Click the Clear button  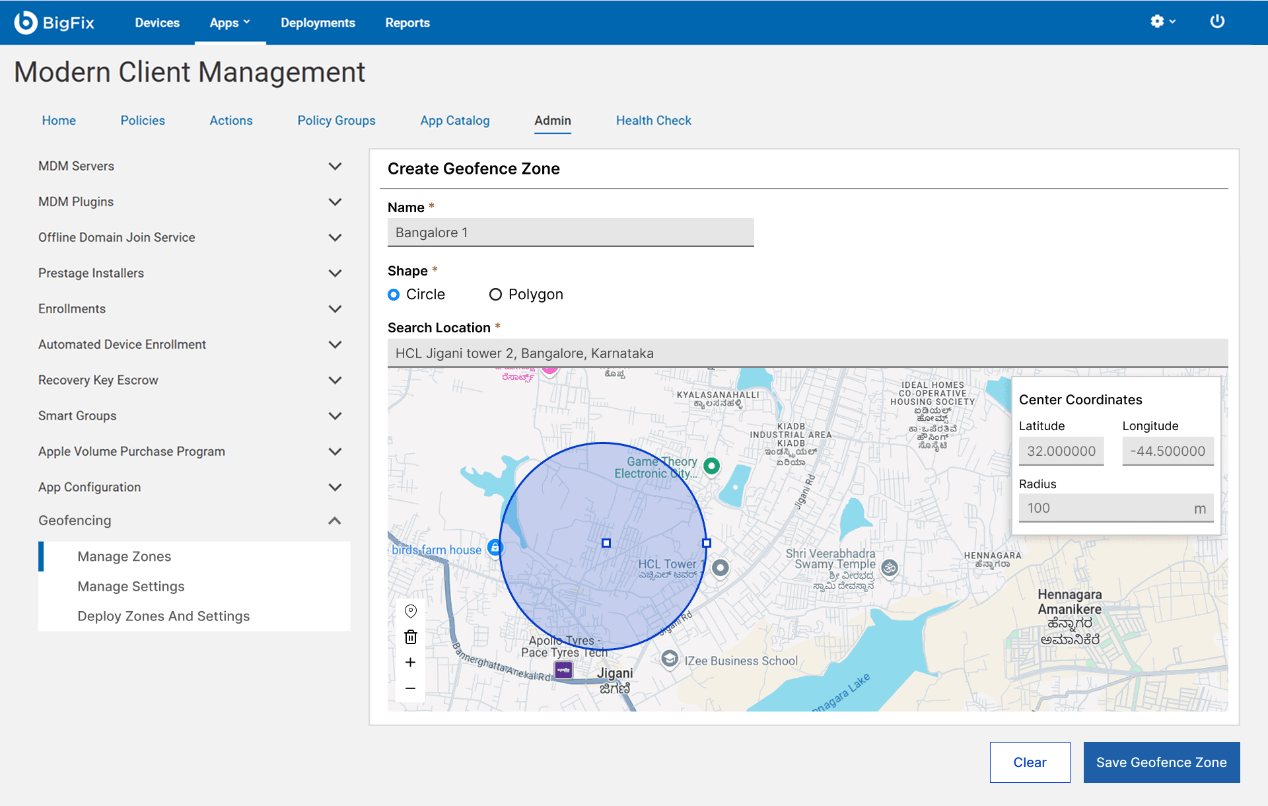(1030, 762)
